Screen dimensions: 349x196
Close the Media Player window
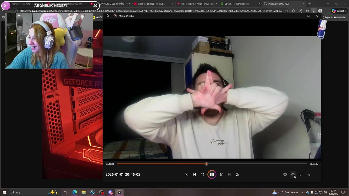click(x=317, y=16)
